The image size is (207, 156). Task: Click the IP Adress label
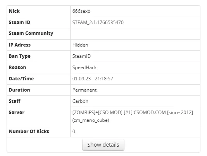[x=20, y=45]
